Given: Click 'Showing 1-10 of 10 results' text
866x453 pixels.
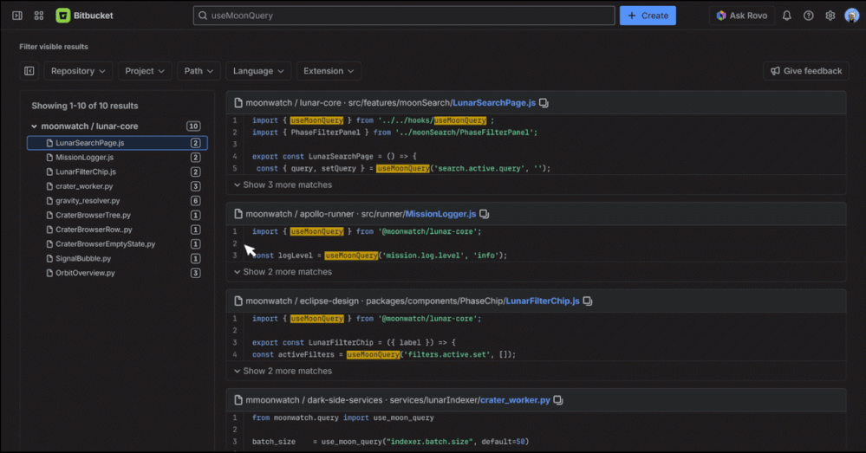Looking at the screenshot, I should 84,106.
